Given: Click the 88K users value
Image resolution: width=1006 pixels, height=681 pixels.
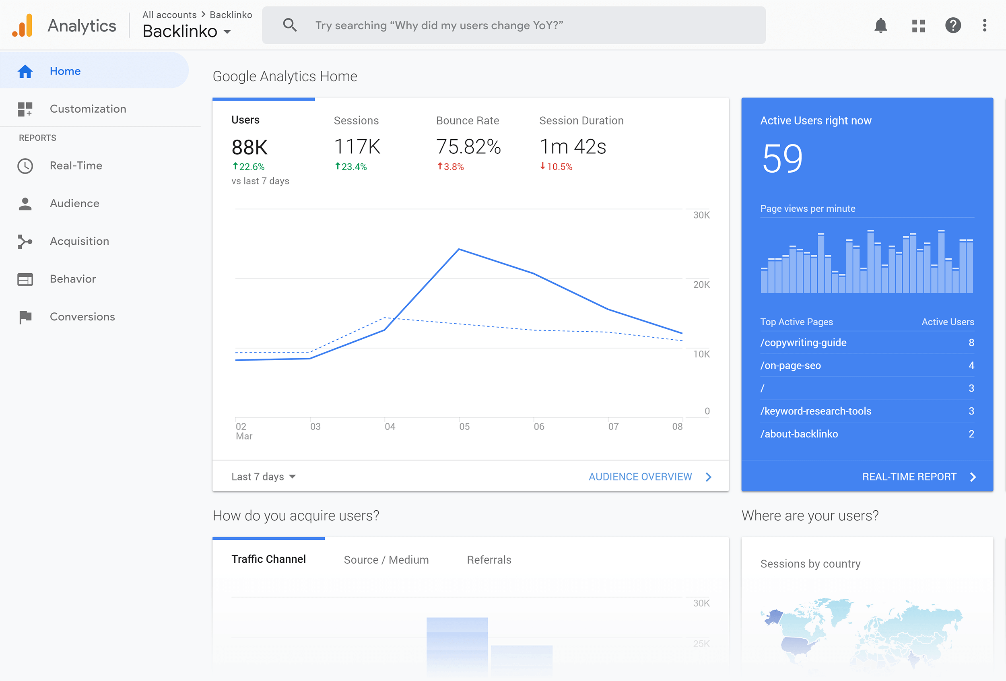Looking at the screenshot, I should pyautogui.click(x=249, y=147).
